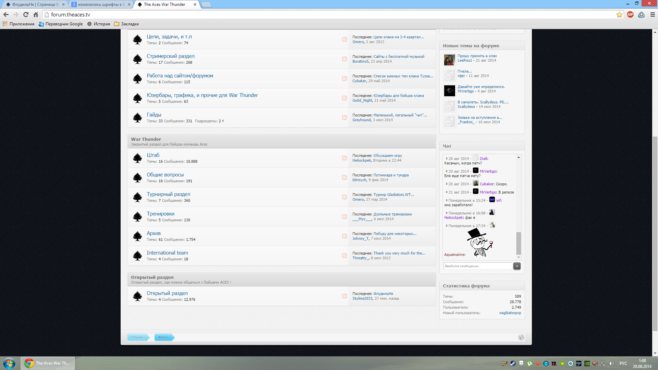Screen dimensions: 658x370
Task: Open the Adblock Plus extension icon
Action: click(630, 15)
